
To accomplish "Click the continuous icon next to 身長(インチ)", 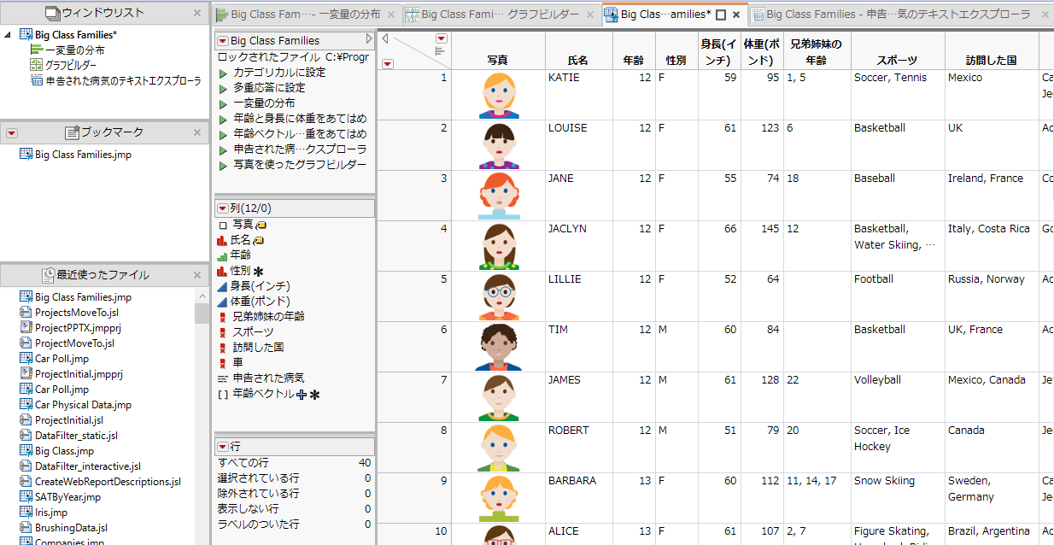I will [222, 286].
